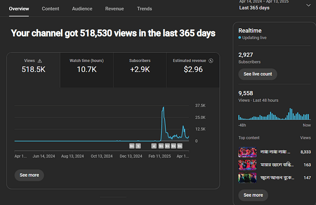This screenshot has width=316, height=205.
Task: Click the 48-hour realtime bar chart
Action: point(274,114)
